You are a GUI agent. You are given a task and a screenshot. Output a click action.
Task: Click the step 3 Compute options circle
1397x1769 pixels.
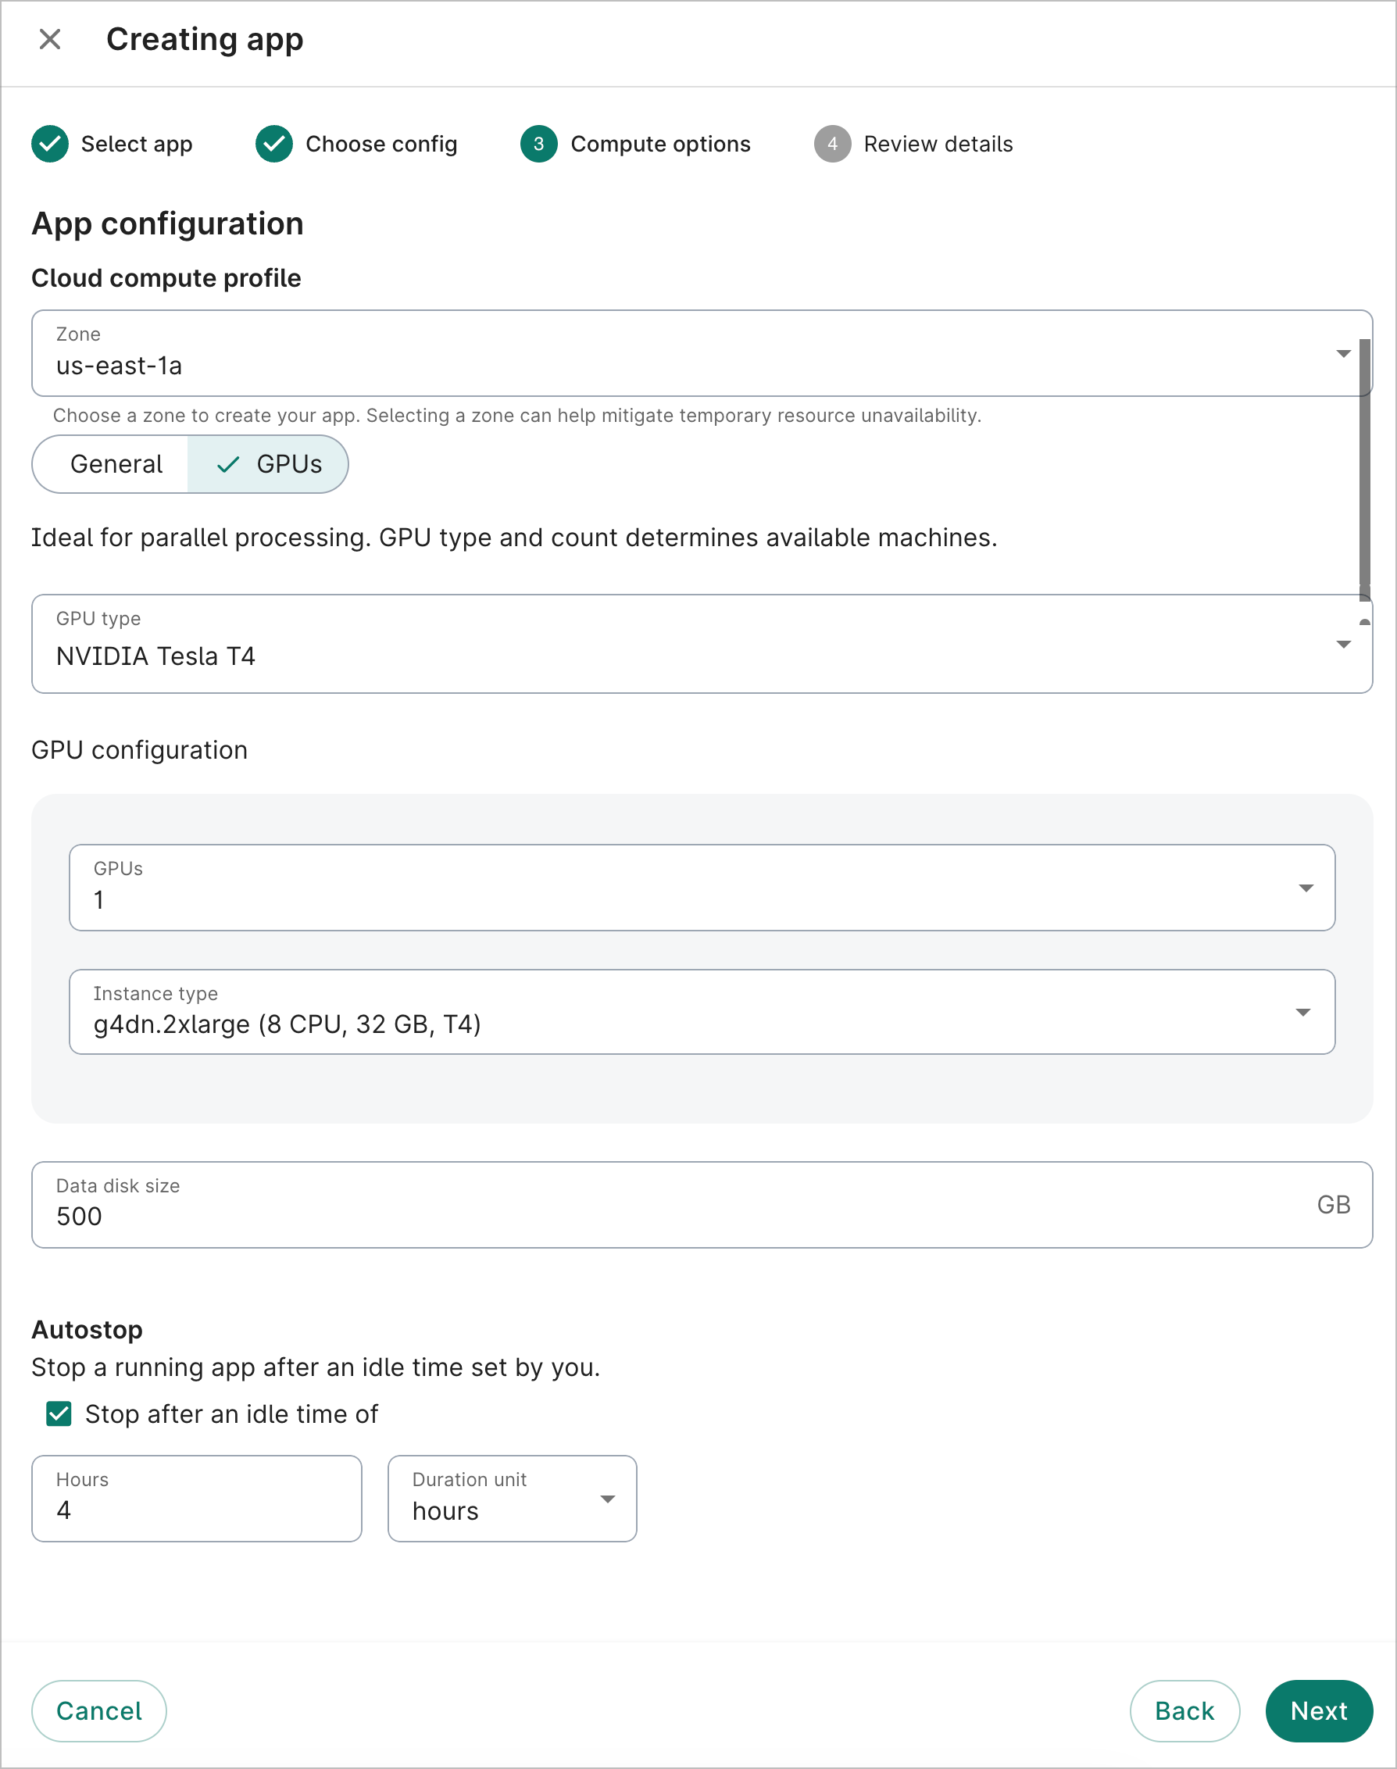(x=538, y=144)
